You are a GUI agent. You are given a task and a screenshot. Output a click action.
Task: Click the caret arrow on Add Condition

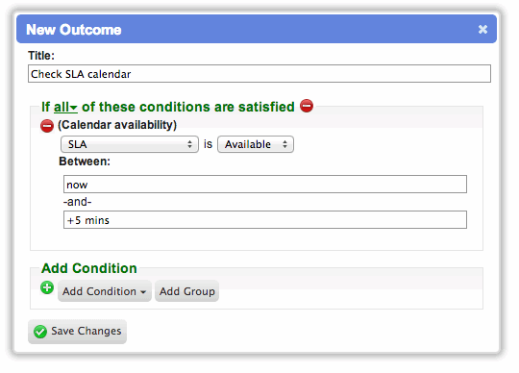point(143,292)
